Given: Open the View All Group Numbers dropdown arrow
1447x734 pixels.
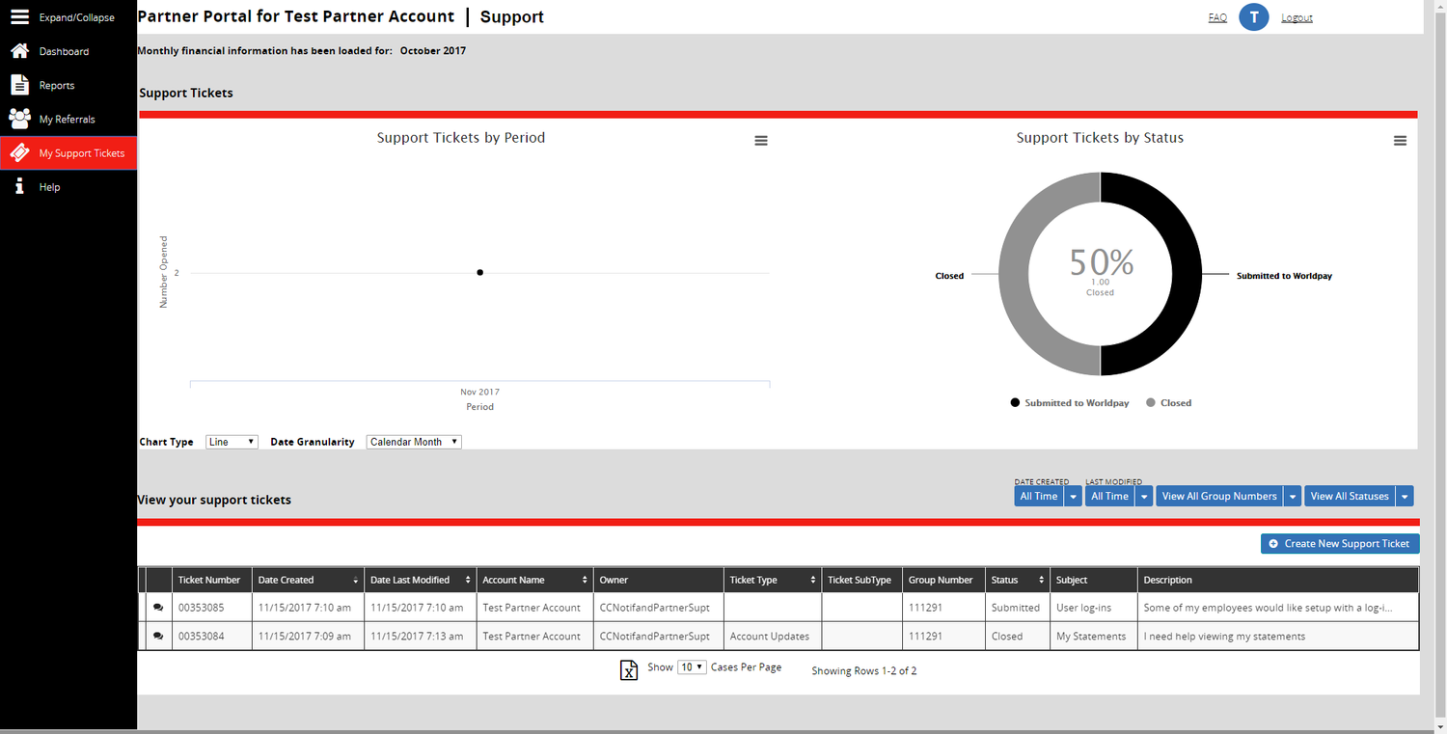Looking at the screenshot, I should [x=1293, y=496].
